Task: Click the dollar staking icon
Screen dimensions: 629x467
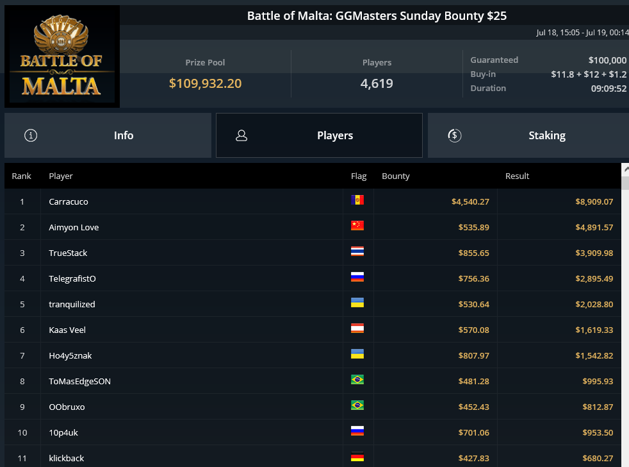Action: (455, 135)
